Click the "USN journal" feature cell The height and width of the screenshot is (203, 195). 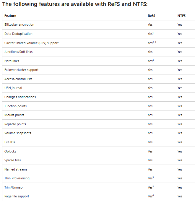click(x=13, y=88)
